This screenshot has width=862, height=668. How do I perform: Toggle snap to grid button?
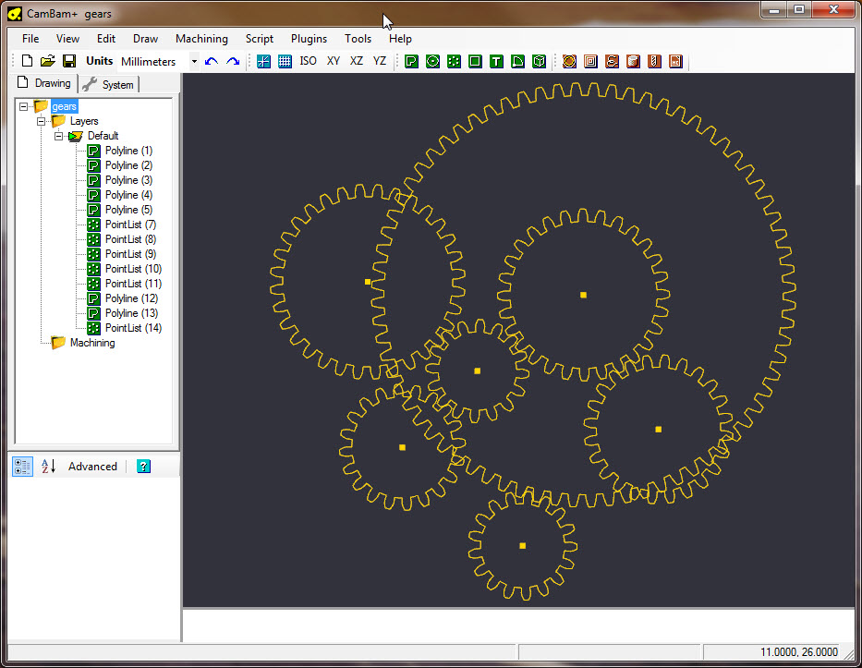(264, 61)
